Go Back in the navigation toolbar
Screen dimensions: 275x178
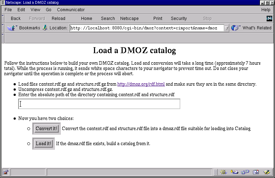(x=16, y=19)
